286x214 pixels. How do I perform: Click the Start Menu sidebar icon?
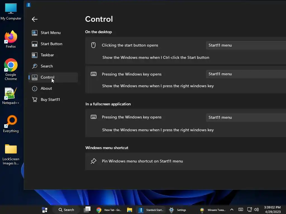(x=35, y=33)
